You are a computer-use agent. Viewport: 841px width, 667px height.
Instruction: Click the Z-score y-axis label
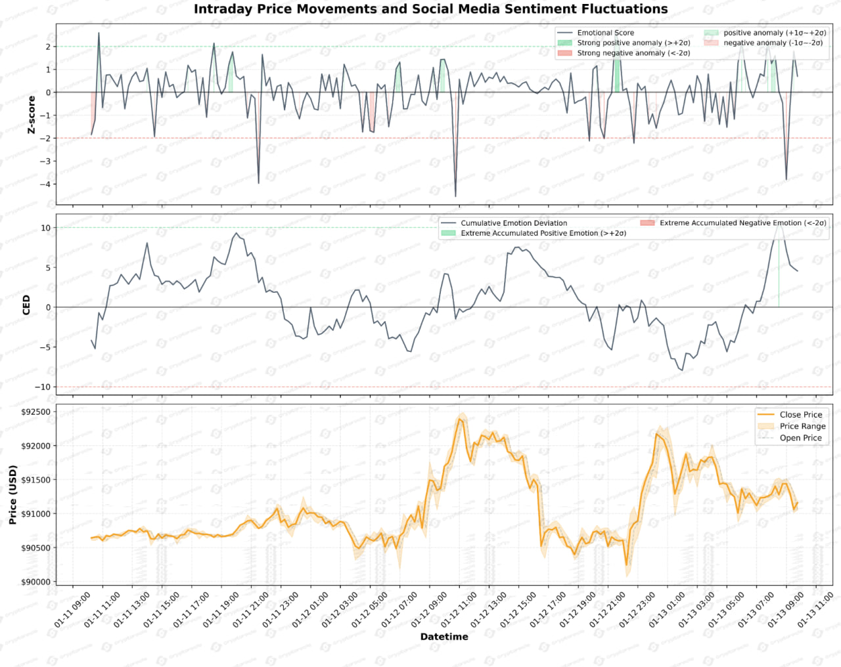[31, 115]
